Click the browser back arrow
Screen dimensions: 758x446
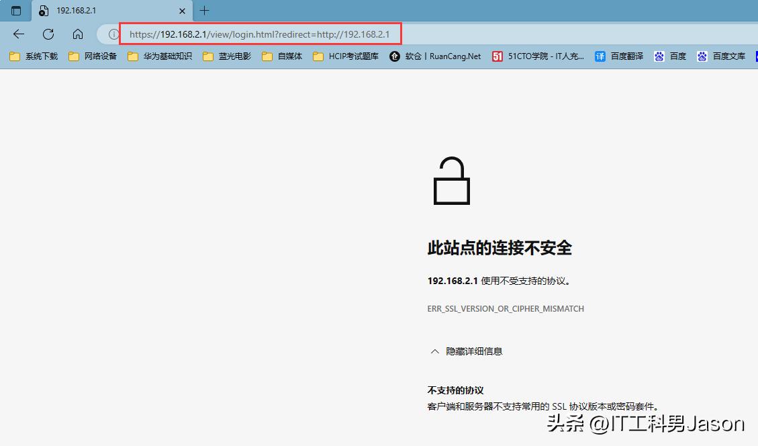point(18,34)
